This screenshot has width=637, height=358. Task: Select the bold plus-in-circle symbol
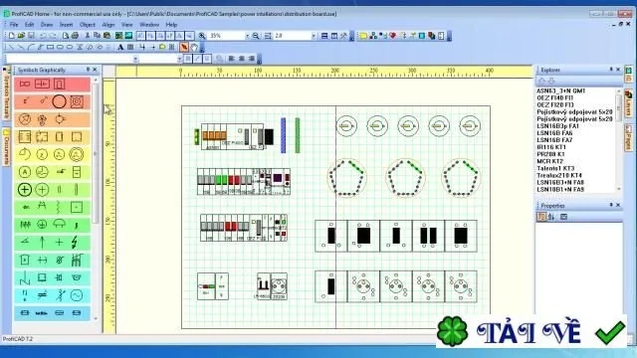click(24, 189)
